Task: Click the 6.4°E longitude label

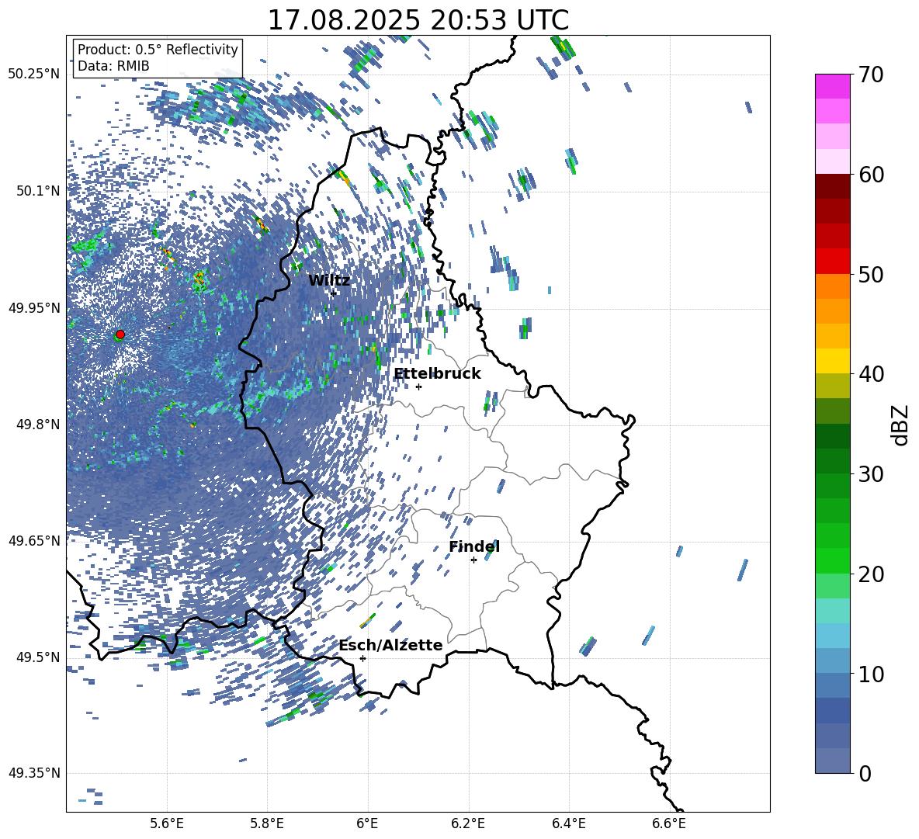Action: tap(568, 824)
